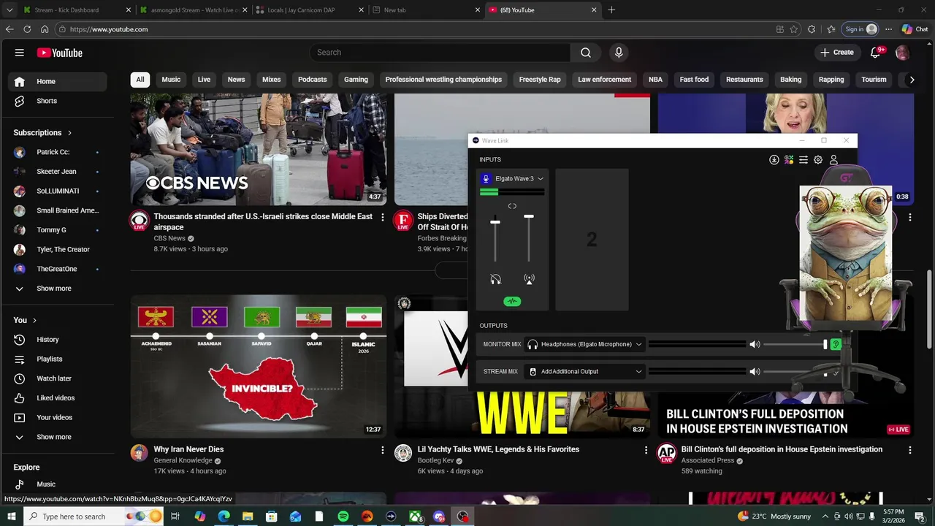This screenshot has height=526, width=935.
Task: Open General Knowledge channel link
Action: coord(183,461)
